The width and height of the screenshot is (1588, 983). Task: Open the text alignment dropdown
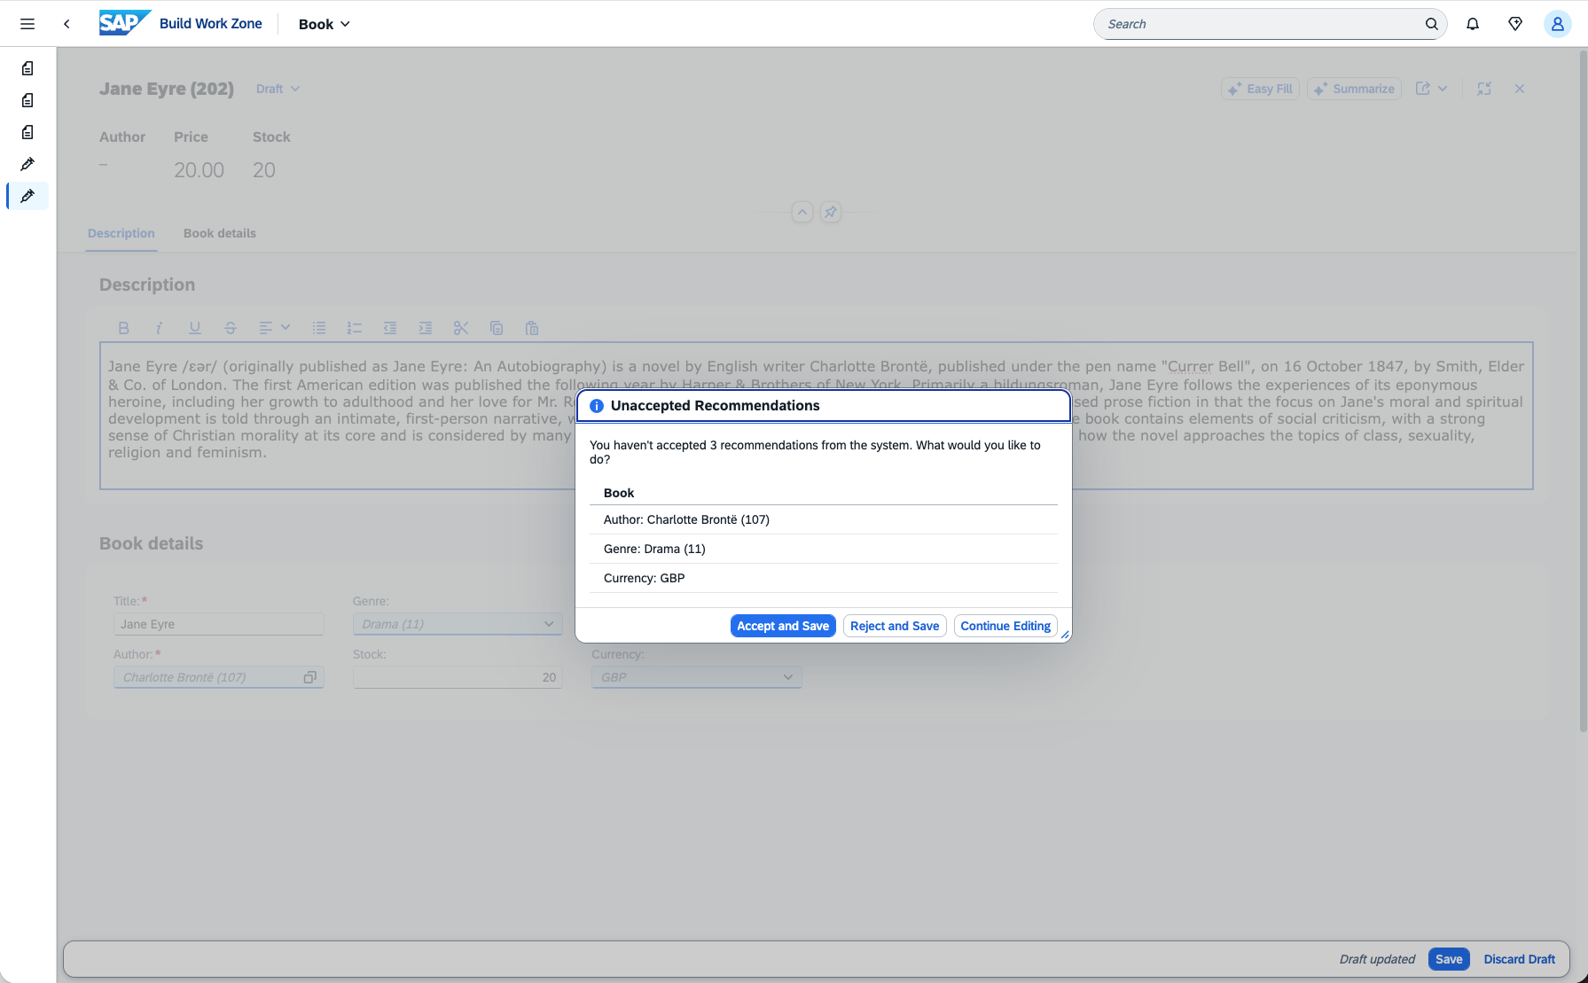pos(274,328)
